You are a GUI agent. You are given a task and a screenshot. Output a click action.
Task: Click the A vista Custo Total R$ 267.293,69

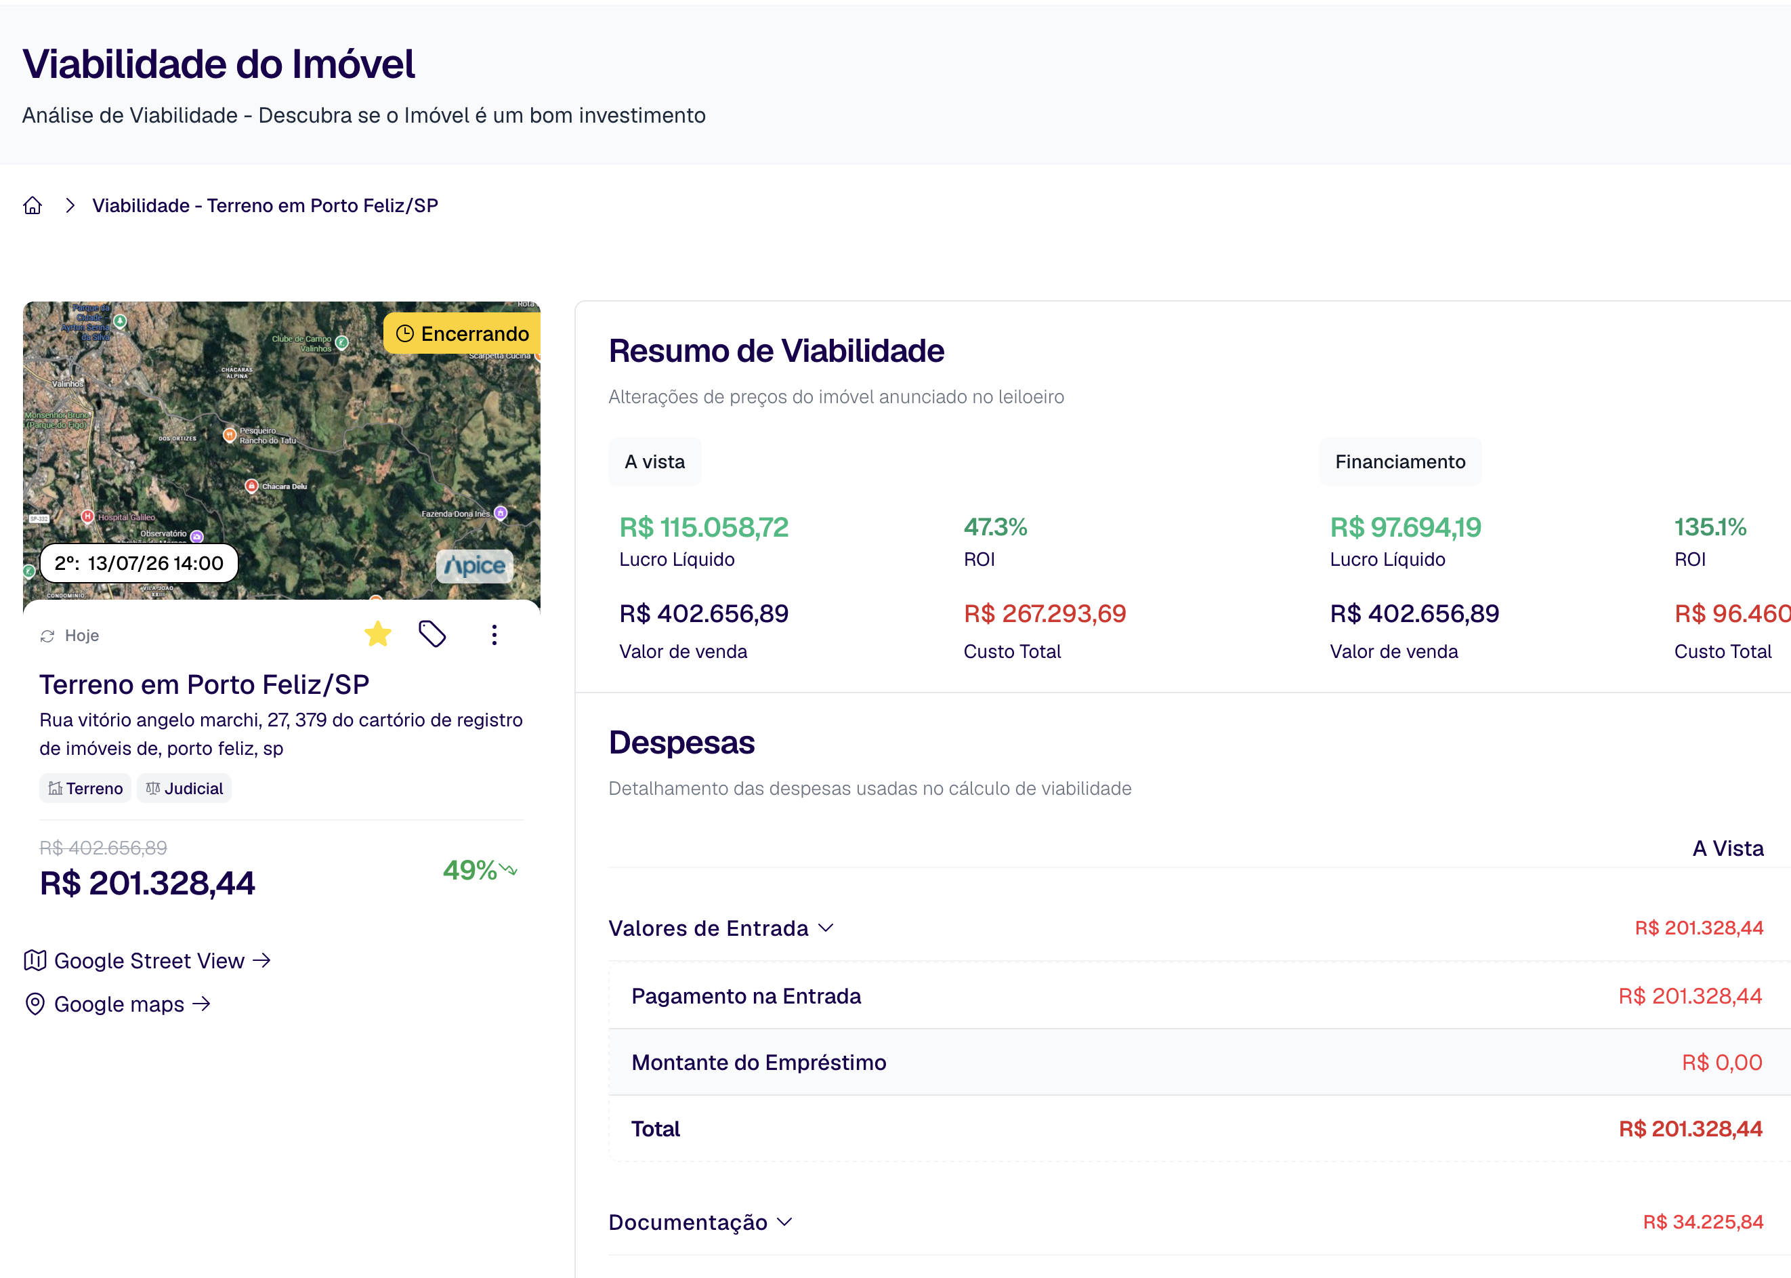click(1045, 614)
